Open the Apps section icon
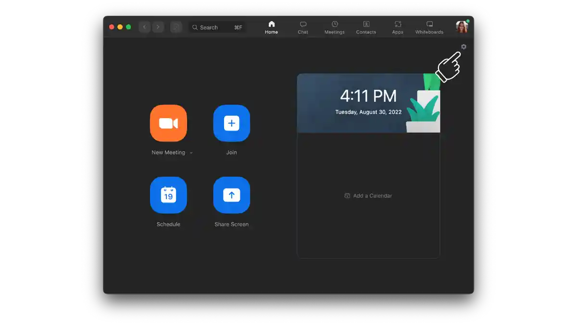The image size is (577, 325). click(397, 26)
